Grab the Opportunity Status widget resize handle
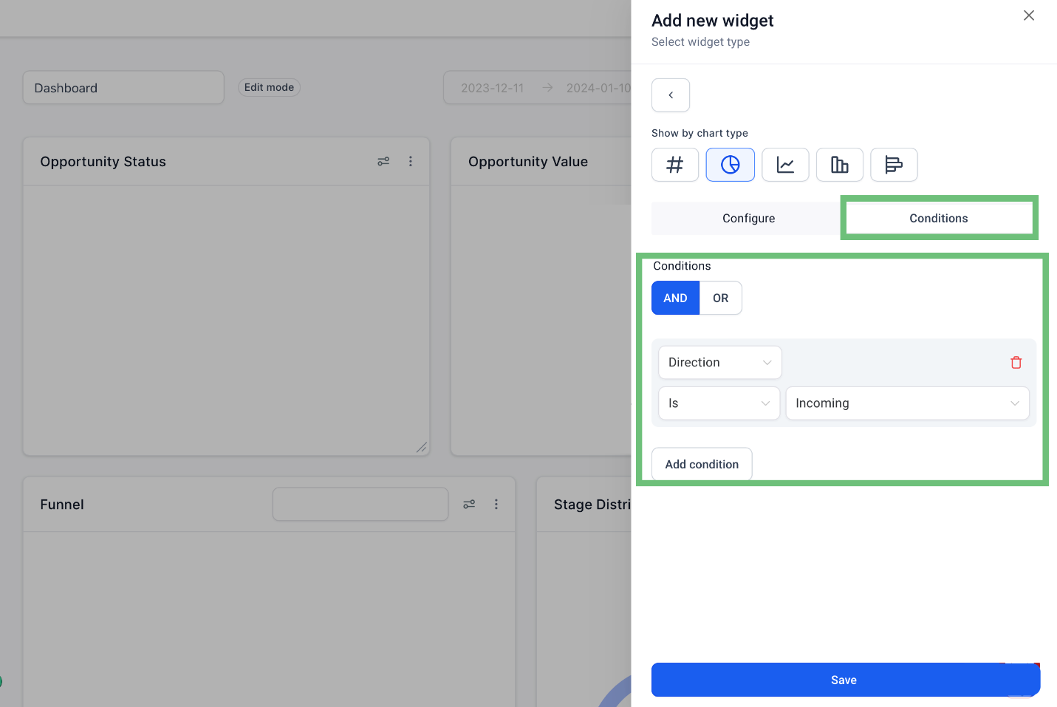1057x707 pixels. [x=421, y=447]
